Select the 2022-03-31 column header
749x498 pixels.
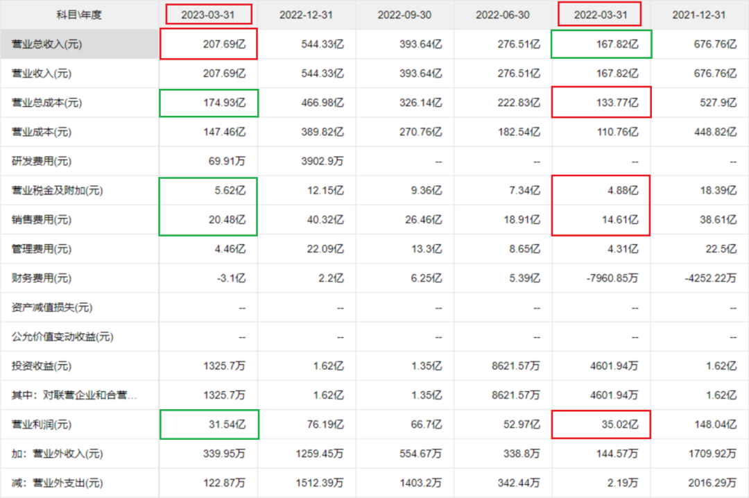pyautogui.click(x=601, y=15)
